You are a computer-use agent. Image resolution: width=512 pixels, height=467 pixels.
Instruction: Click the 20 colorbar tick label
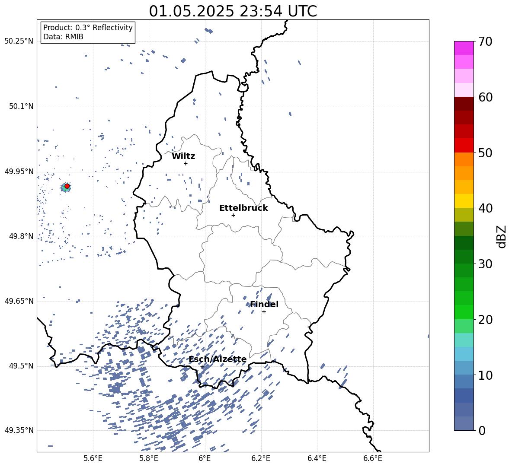pyautogui.click(x=485, y=320)
